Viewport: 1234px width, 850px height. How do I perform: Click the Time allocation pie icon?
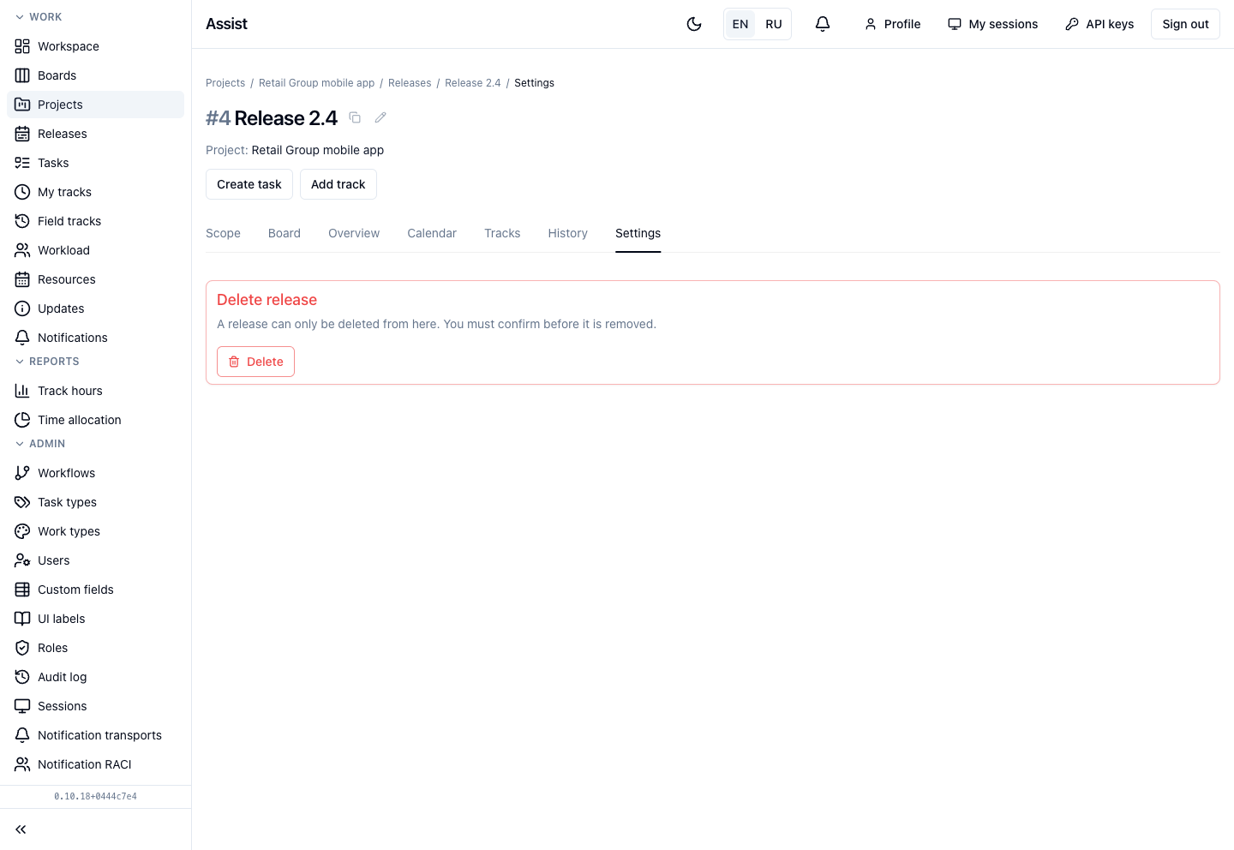coord(22,420)
